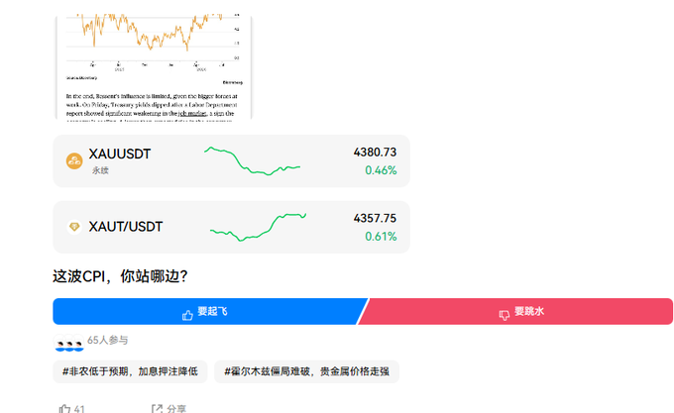The height and width of the screenshot is (413, 674).
Task: Click the XAUT/USDT price 4357.75
Action: 375,219
